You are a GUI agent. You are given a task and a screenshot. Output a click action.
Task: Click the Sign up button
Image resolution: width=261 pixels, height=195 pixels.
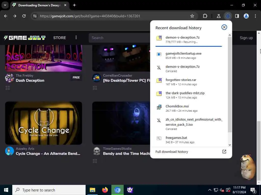(246, 38)
